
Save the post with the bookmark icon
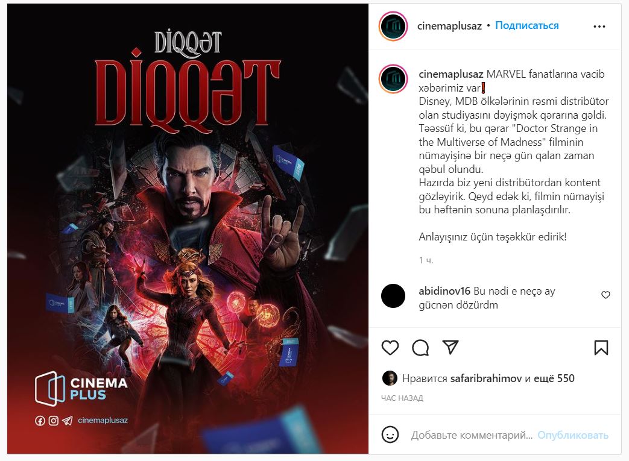pyautogui.click(x=601, y=348)
